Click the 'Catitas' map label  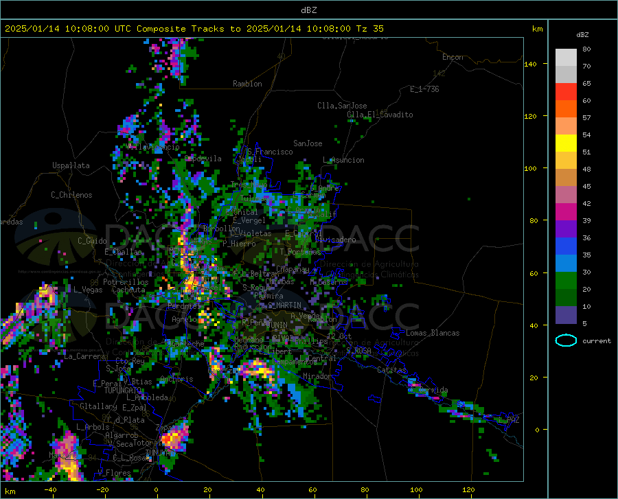coord(391,370)
